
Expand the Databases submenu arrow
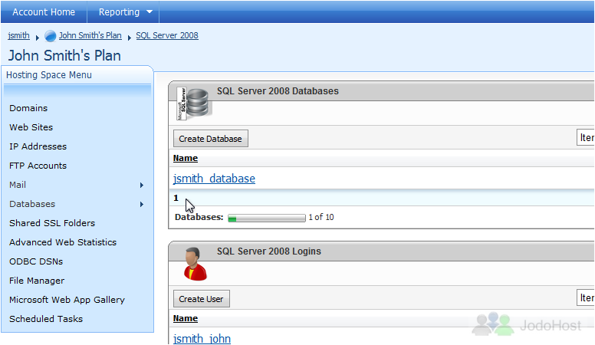coord(142,204)
